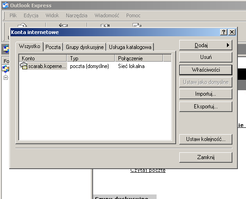
Task: Click the Eksportuj... button
Action: click(x=206, y=107)
